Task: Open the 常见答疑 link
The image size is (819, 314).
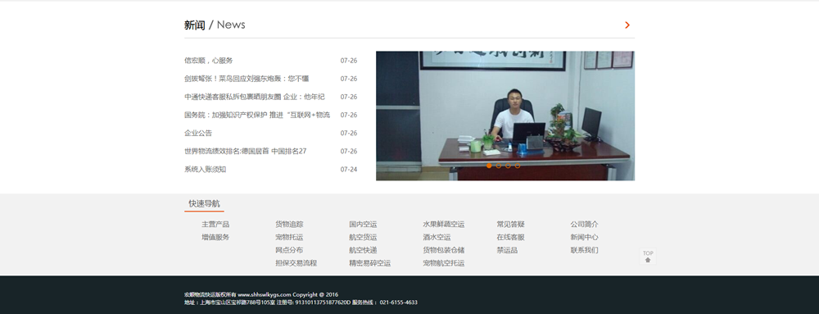Action: coord(510,224)
